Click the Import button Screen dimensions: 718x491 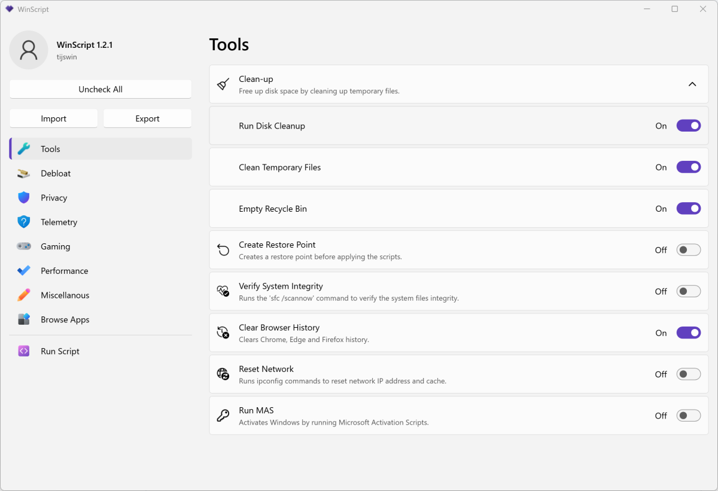click(54, 118)
